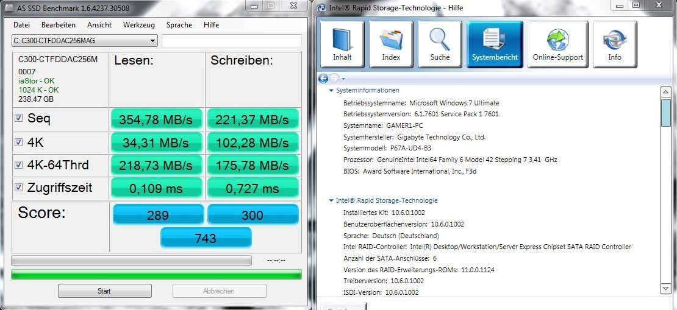The height and width of the screenshot is (310, 677).
Task: Click the Seq read result 354,78 MB/s
Action: tap(156, 119)
